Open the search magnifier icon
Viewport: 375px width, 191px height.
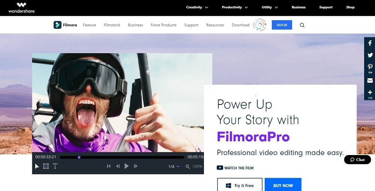click(302, 25)
